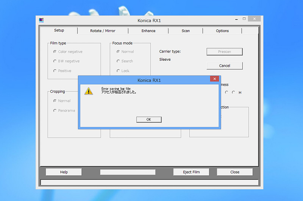Select Lock focus mode
This screenshot has width=303, height=201.
[x=118, y=71]
